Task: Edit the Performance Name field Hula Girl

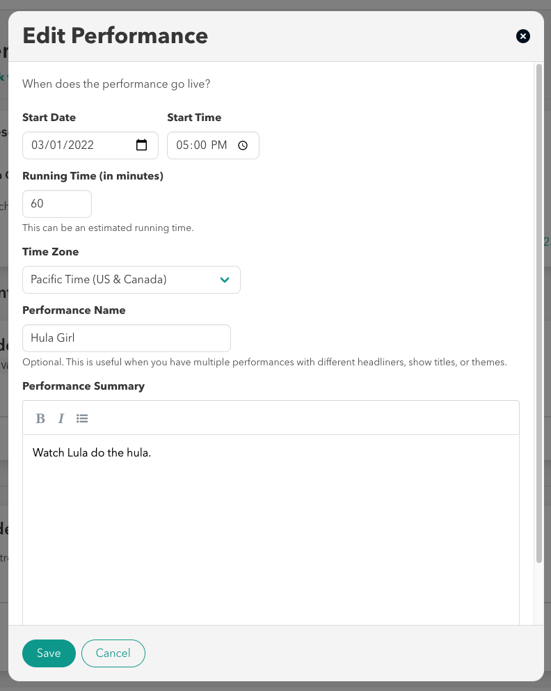Action: click(127, 338)
